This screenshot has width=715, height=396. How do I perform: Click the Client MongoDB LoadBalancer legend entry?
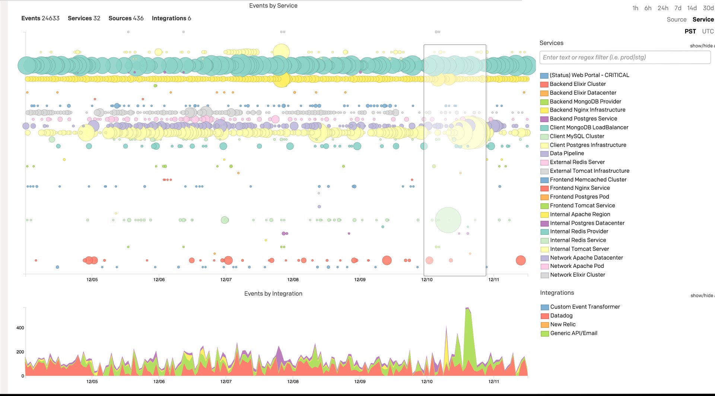pos(589,128)
